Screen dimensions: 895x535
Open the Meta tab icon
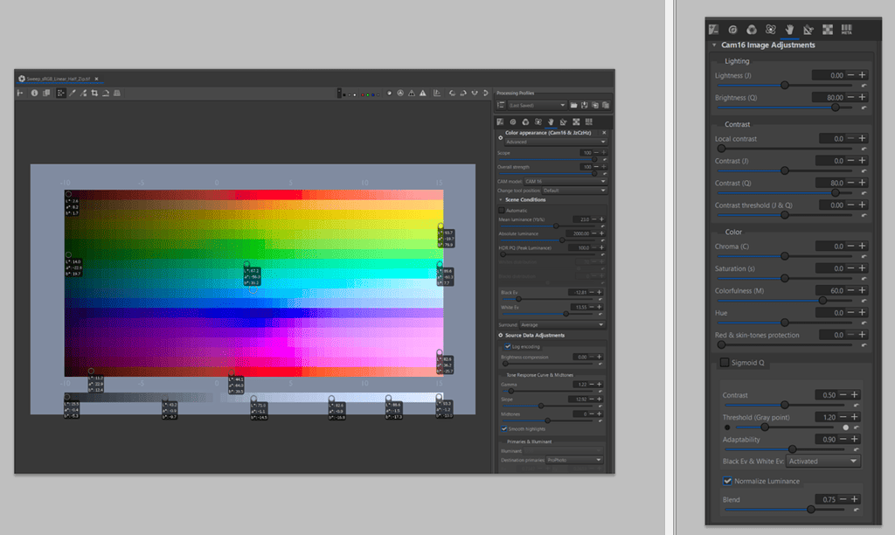[846, 29]
